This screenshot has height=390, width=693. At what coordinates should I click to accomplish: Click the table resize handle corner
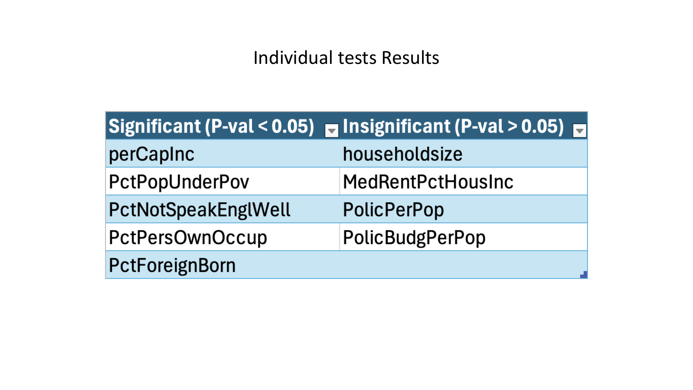click(584, 274)
